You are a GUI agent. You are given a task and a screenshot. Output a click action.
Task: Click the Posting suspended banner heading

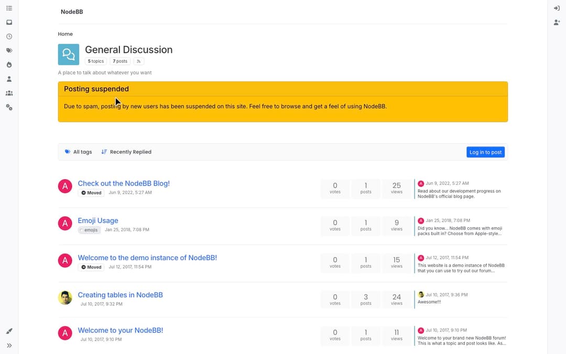click(x=96, y=89)
